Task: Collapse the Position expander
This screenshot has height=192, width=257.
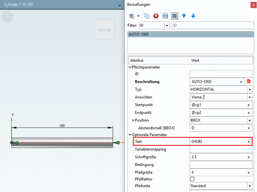Action: pyautogui.click(x=133, y=120)
